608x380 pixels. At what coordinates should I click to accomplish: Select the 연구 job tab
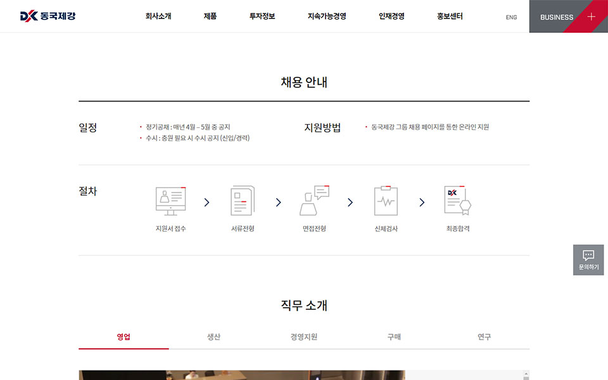[x=484, y=337]
